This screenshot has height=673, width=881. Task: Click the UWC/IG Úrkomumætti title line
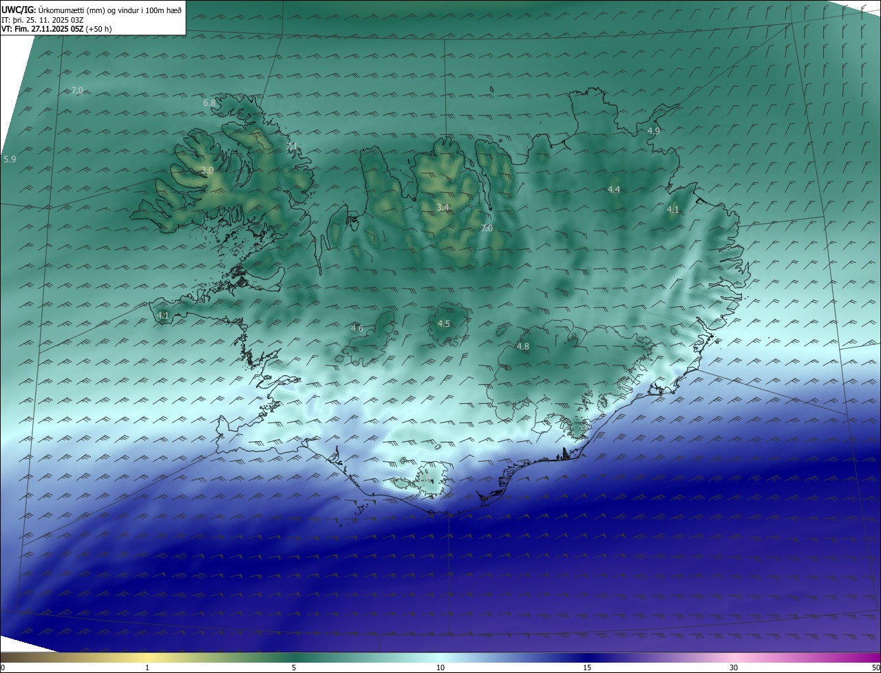coord(92,10)
